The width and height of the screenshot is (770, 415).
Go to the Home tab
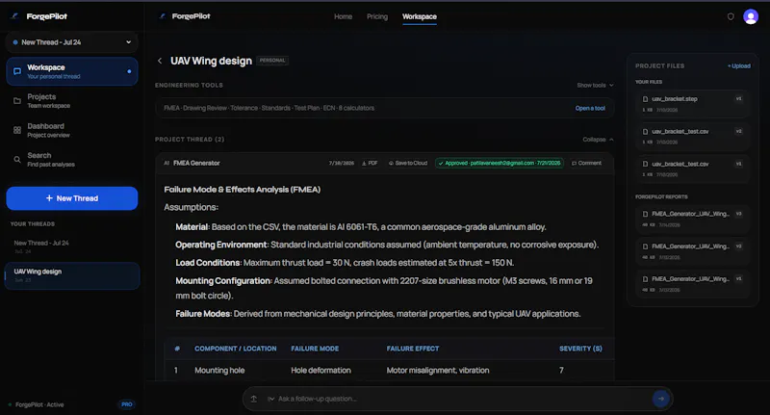coord(343,16)
